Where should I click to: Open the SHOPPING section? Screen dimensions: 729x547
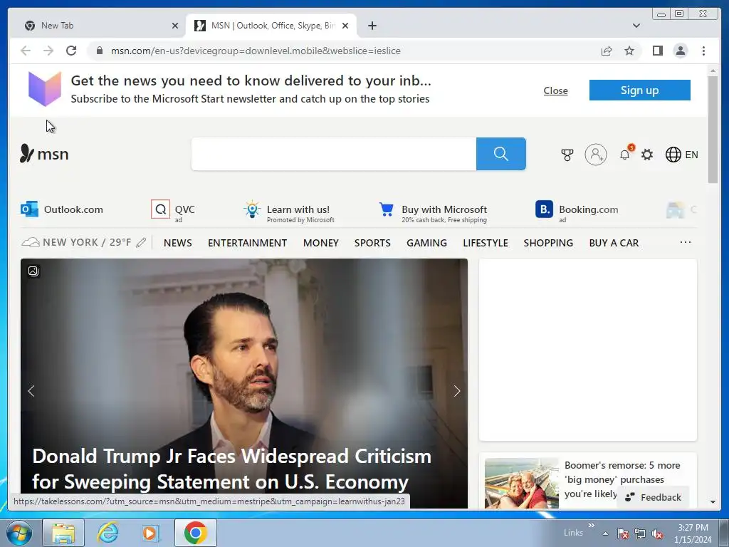pos(548,243)
